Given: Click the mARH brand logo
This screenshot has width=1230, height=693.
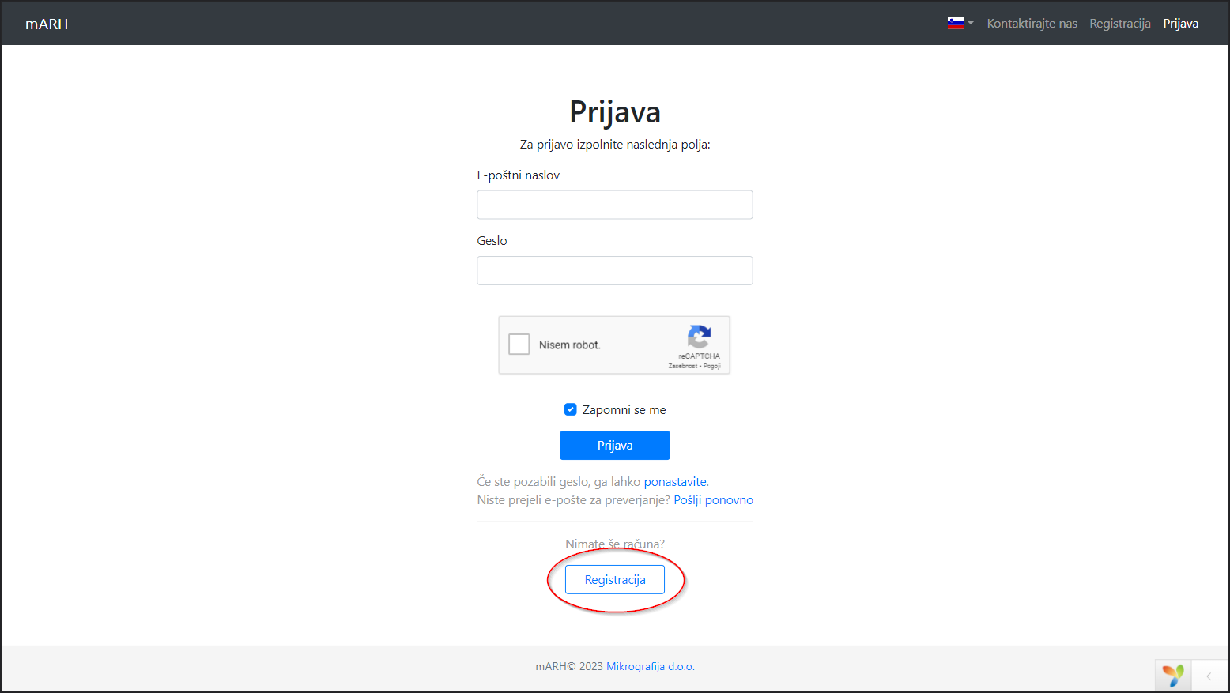Looking at the screenshot, I should pos(47,24).
